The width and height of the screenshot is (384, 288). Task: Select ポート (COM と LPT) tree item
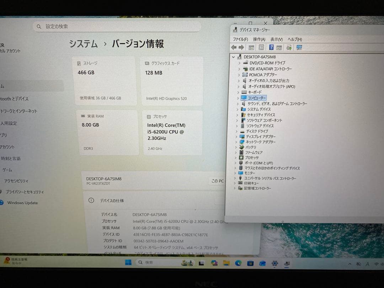(259, 163)
